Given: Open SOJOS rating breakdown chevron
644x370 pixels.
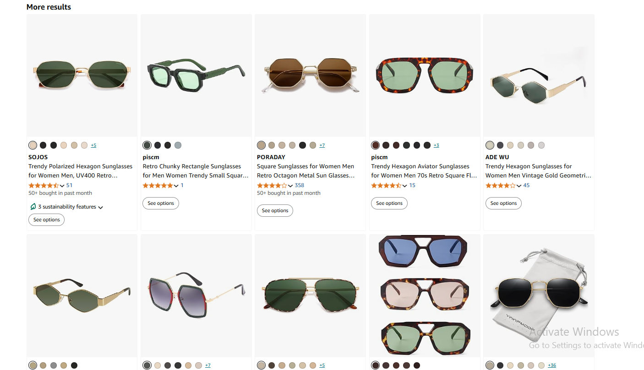Looking at the screenshot, I should click(x=62, y=186).
